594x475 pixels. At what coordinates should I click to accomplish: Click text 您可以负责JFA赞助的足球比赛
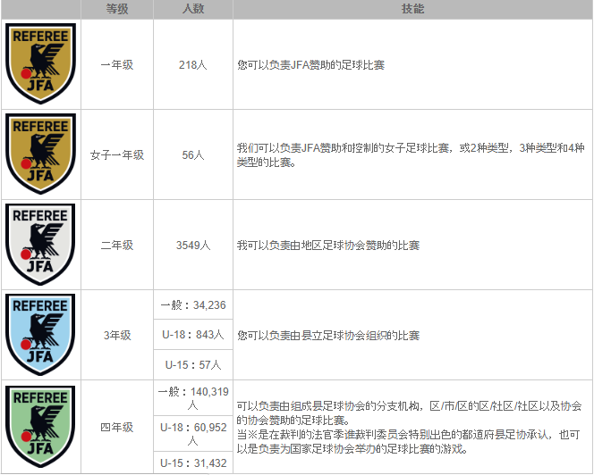point(311,65)
